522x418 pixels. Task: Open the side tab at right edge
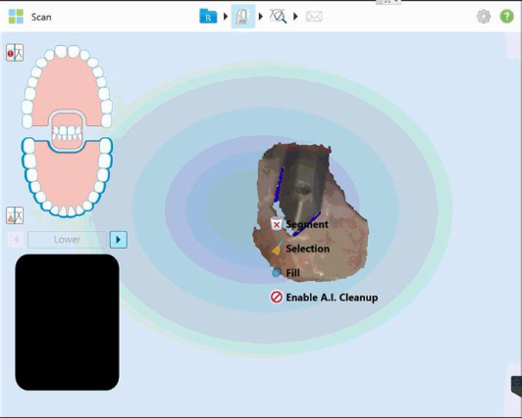click(x=516, y=386)
